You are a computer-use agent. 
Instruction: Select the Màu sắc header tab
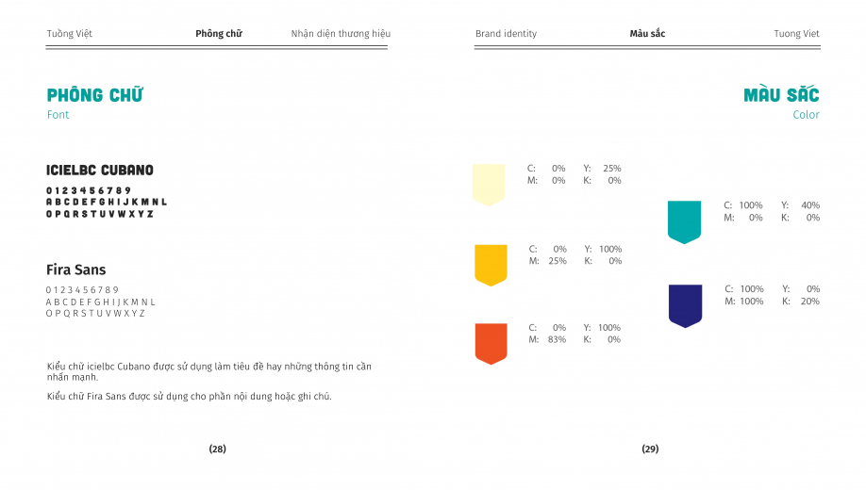coord(647,34)
